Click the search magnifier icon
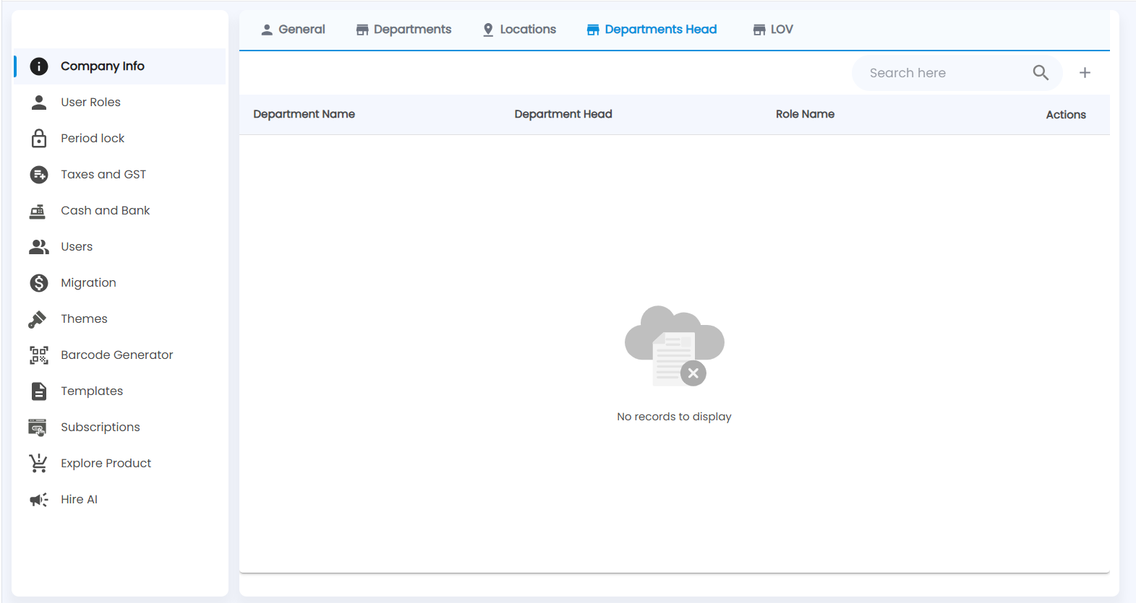Viewport: 1136px width, 603px height. click(x=1041, y=72)
